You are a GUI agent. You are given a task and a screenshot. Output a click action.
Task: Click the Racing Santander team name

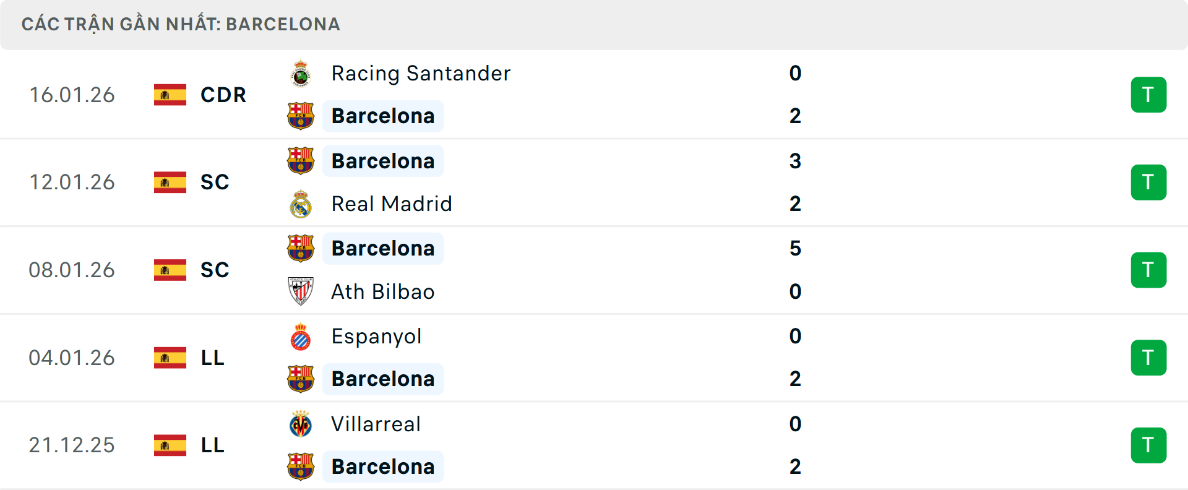[x=420, y=72]
